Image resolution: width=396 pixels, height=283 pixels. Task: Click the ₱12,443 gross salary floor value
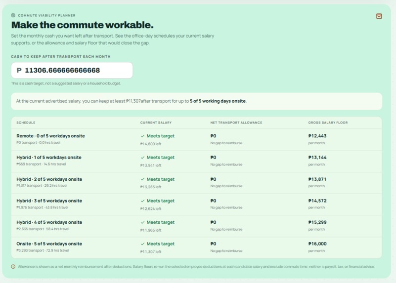point(317,136)
